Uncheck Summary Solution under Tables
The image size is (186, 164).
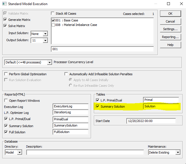(x=98, y=107)
